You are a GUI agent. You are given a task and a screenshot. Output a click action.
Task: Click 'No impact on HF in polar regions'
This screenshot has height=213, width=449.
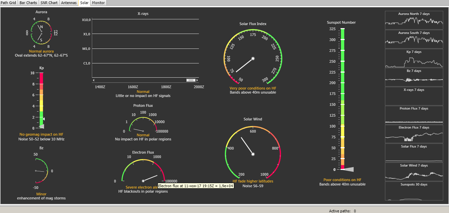coord(143,139)
